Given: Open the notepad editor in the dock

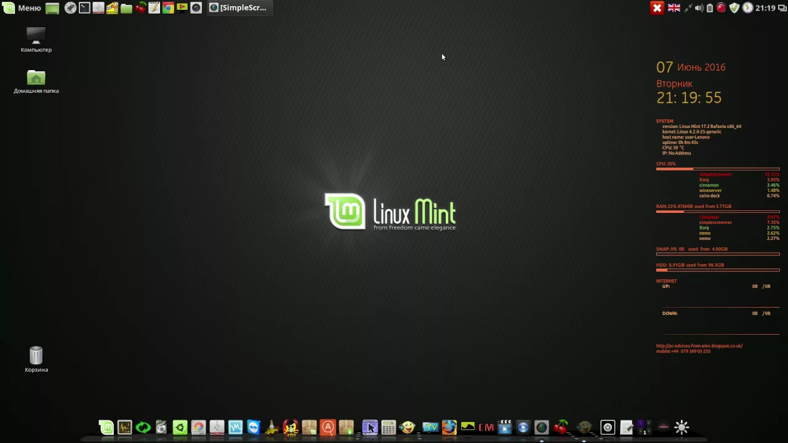Looking at the screenshot, I should coord(626,427).
